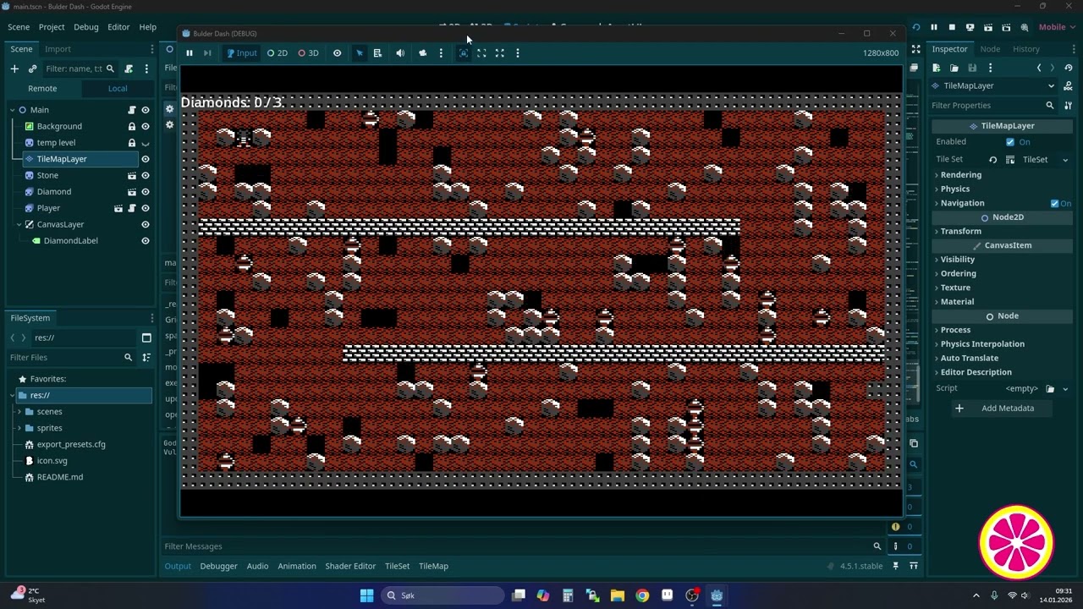Switch the game view to 3D mode
The height and width of the screenshot is (609, 1083).
pyautogui.click(x=308, y=52)
